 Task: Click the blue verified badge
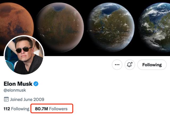tap(36, 84)
